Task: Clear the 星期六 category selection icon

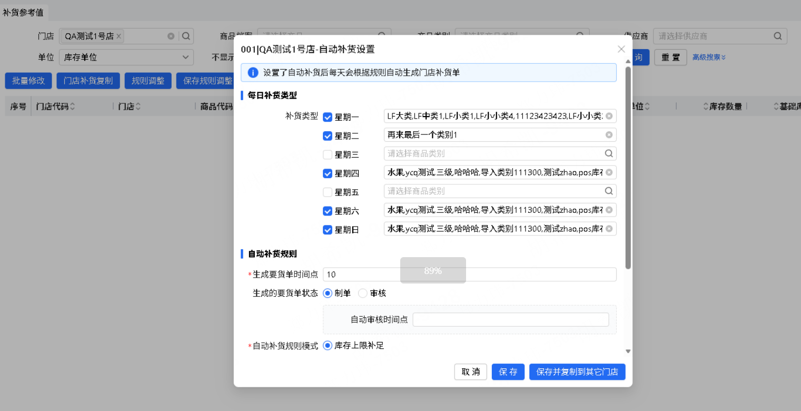Action: pos(609,210)
